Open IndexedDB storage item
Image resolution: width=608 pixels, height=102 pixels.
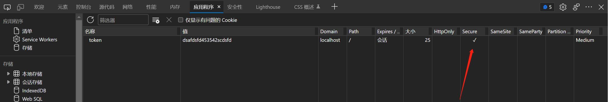coord(34,91)
